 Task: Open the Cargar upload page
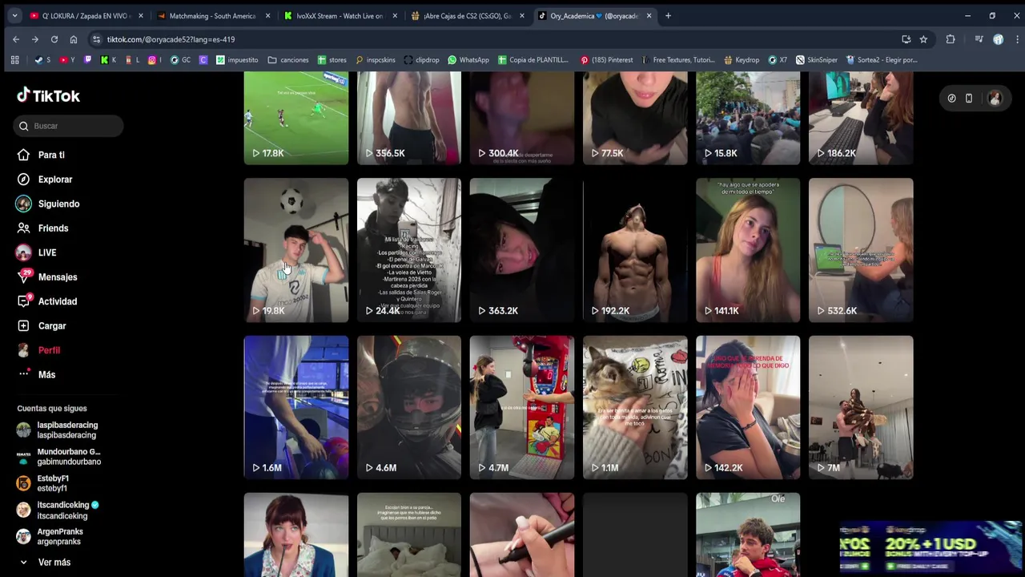pyautogui.click(x=51, y=326)
